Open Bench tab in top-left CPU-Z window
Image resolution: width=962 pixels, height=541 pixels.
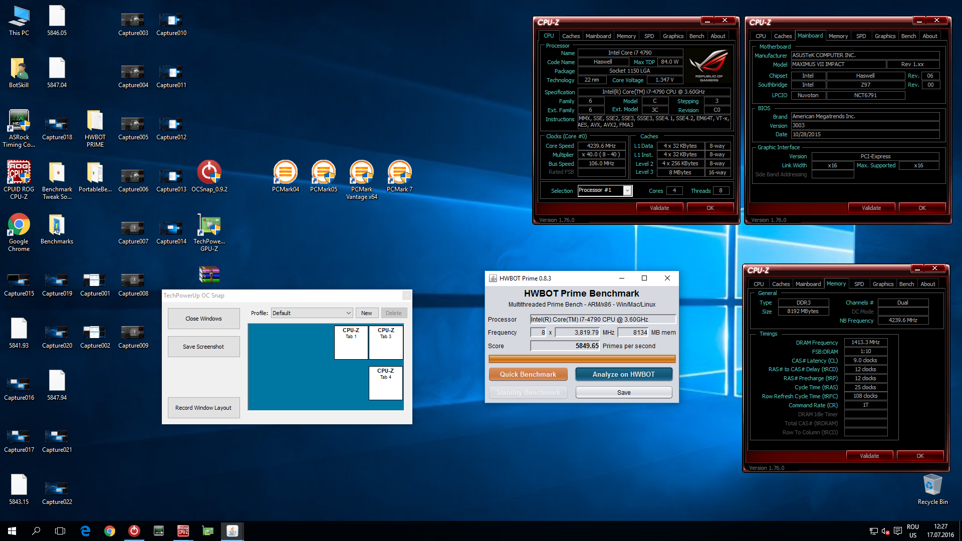click(x=696, y=36)
